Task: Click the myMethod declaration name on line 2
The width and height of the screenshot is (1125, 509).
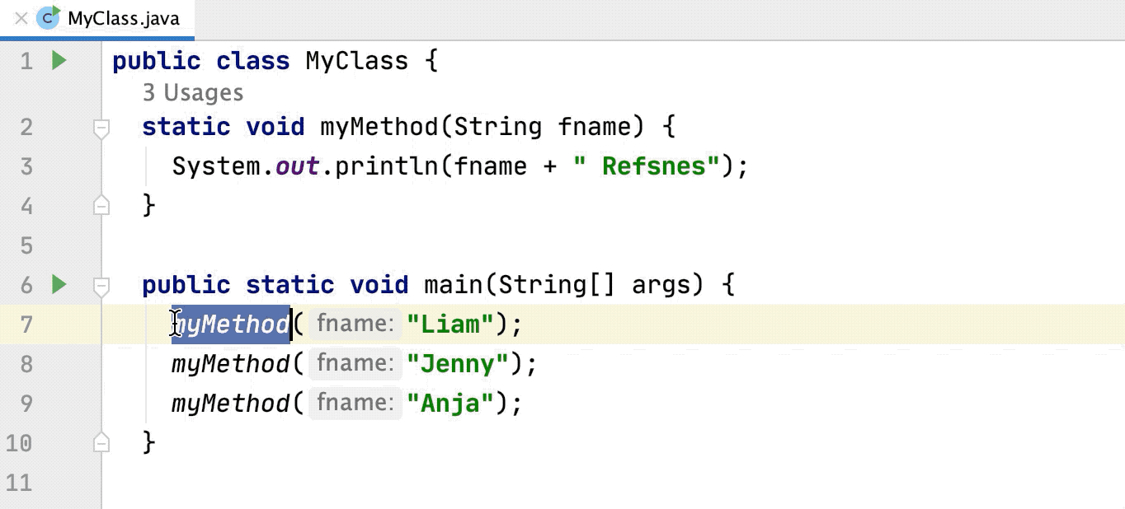Action: coord(379,127)
